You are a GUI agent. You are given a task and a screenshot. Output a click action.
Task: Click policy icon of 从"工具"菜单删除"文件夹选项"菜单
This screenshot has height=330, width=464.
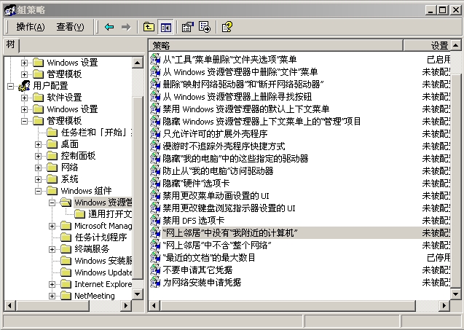click(x=155, y=59)
